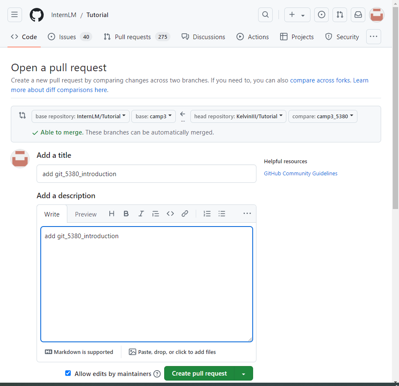The width and height of the screenshot is (399, 386).
Task: Open the Pull requests tab
Action: coord(137,37)
